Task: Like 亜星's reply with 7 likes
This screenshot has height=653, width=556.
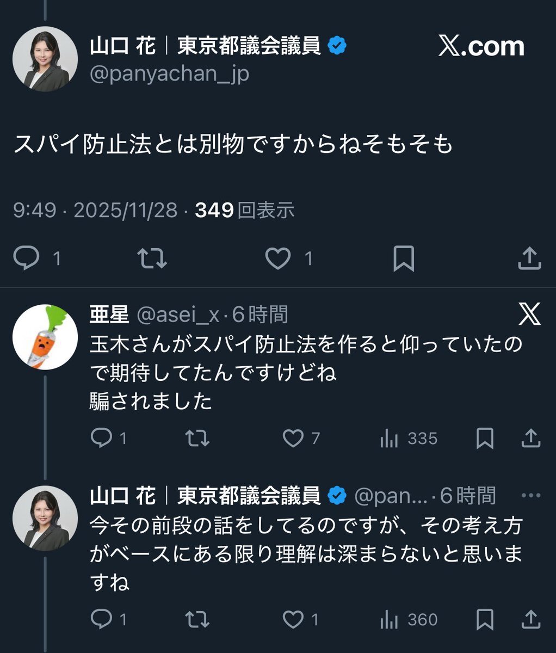Action: [x=294, y=439]
